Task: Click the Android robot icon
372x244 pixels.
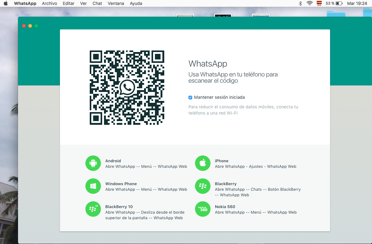Action: coord(93,163)
